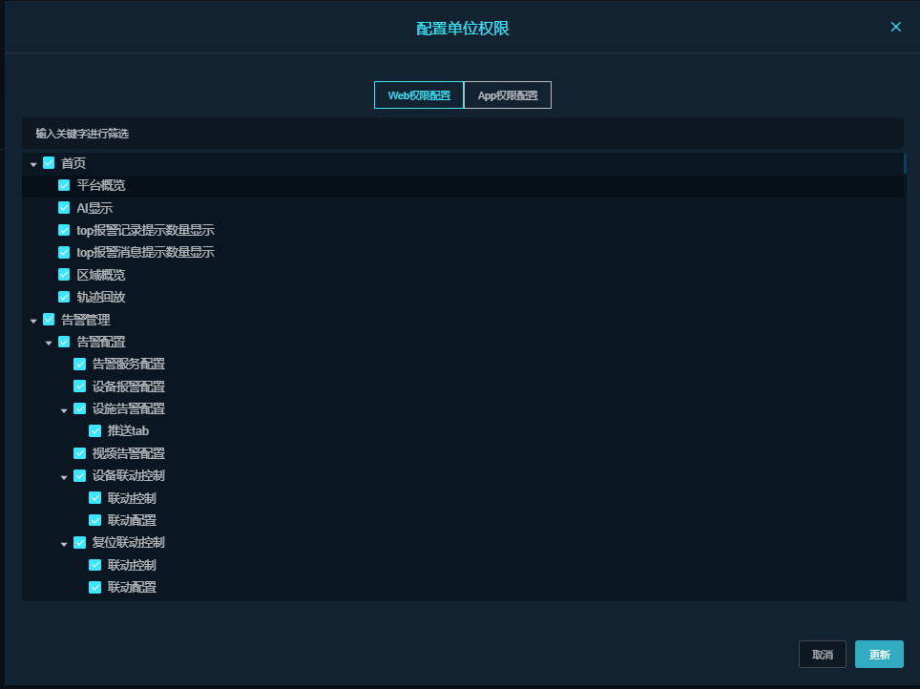This screenshot has width=920, height=689.
Task: Uncheck the 告警管理 checkbox
Action: (x=49, y=320)
